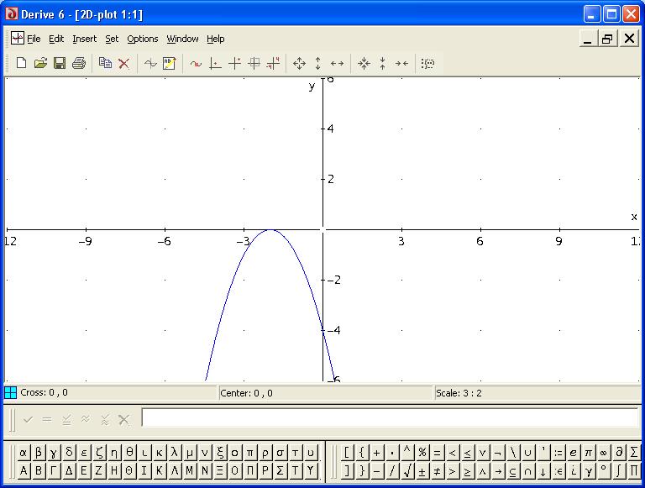Print the plot using the printer icon
This screenshot has height=488, width=645.
79,63
